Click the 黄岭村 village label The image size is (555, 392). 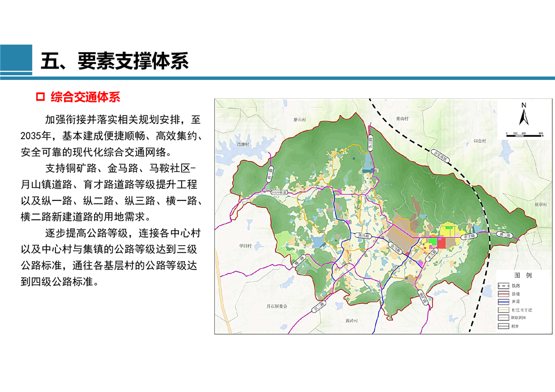coord(351,320)
